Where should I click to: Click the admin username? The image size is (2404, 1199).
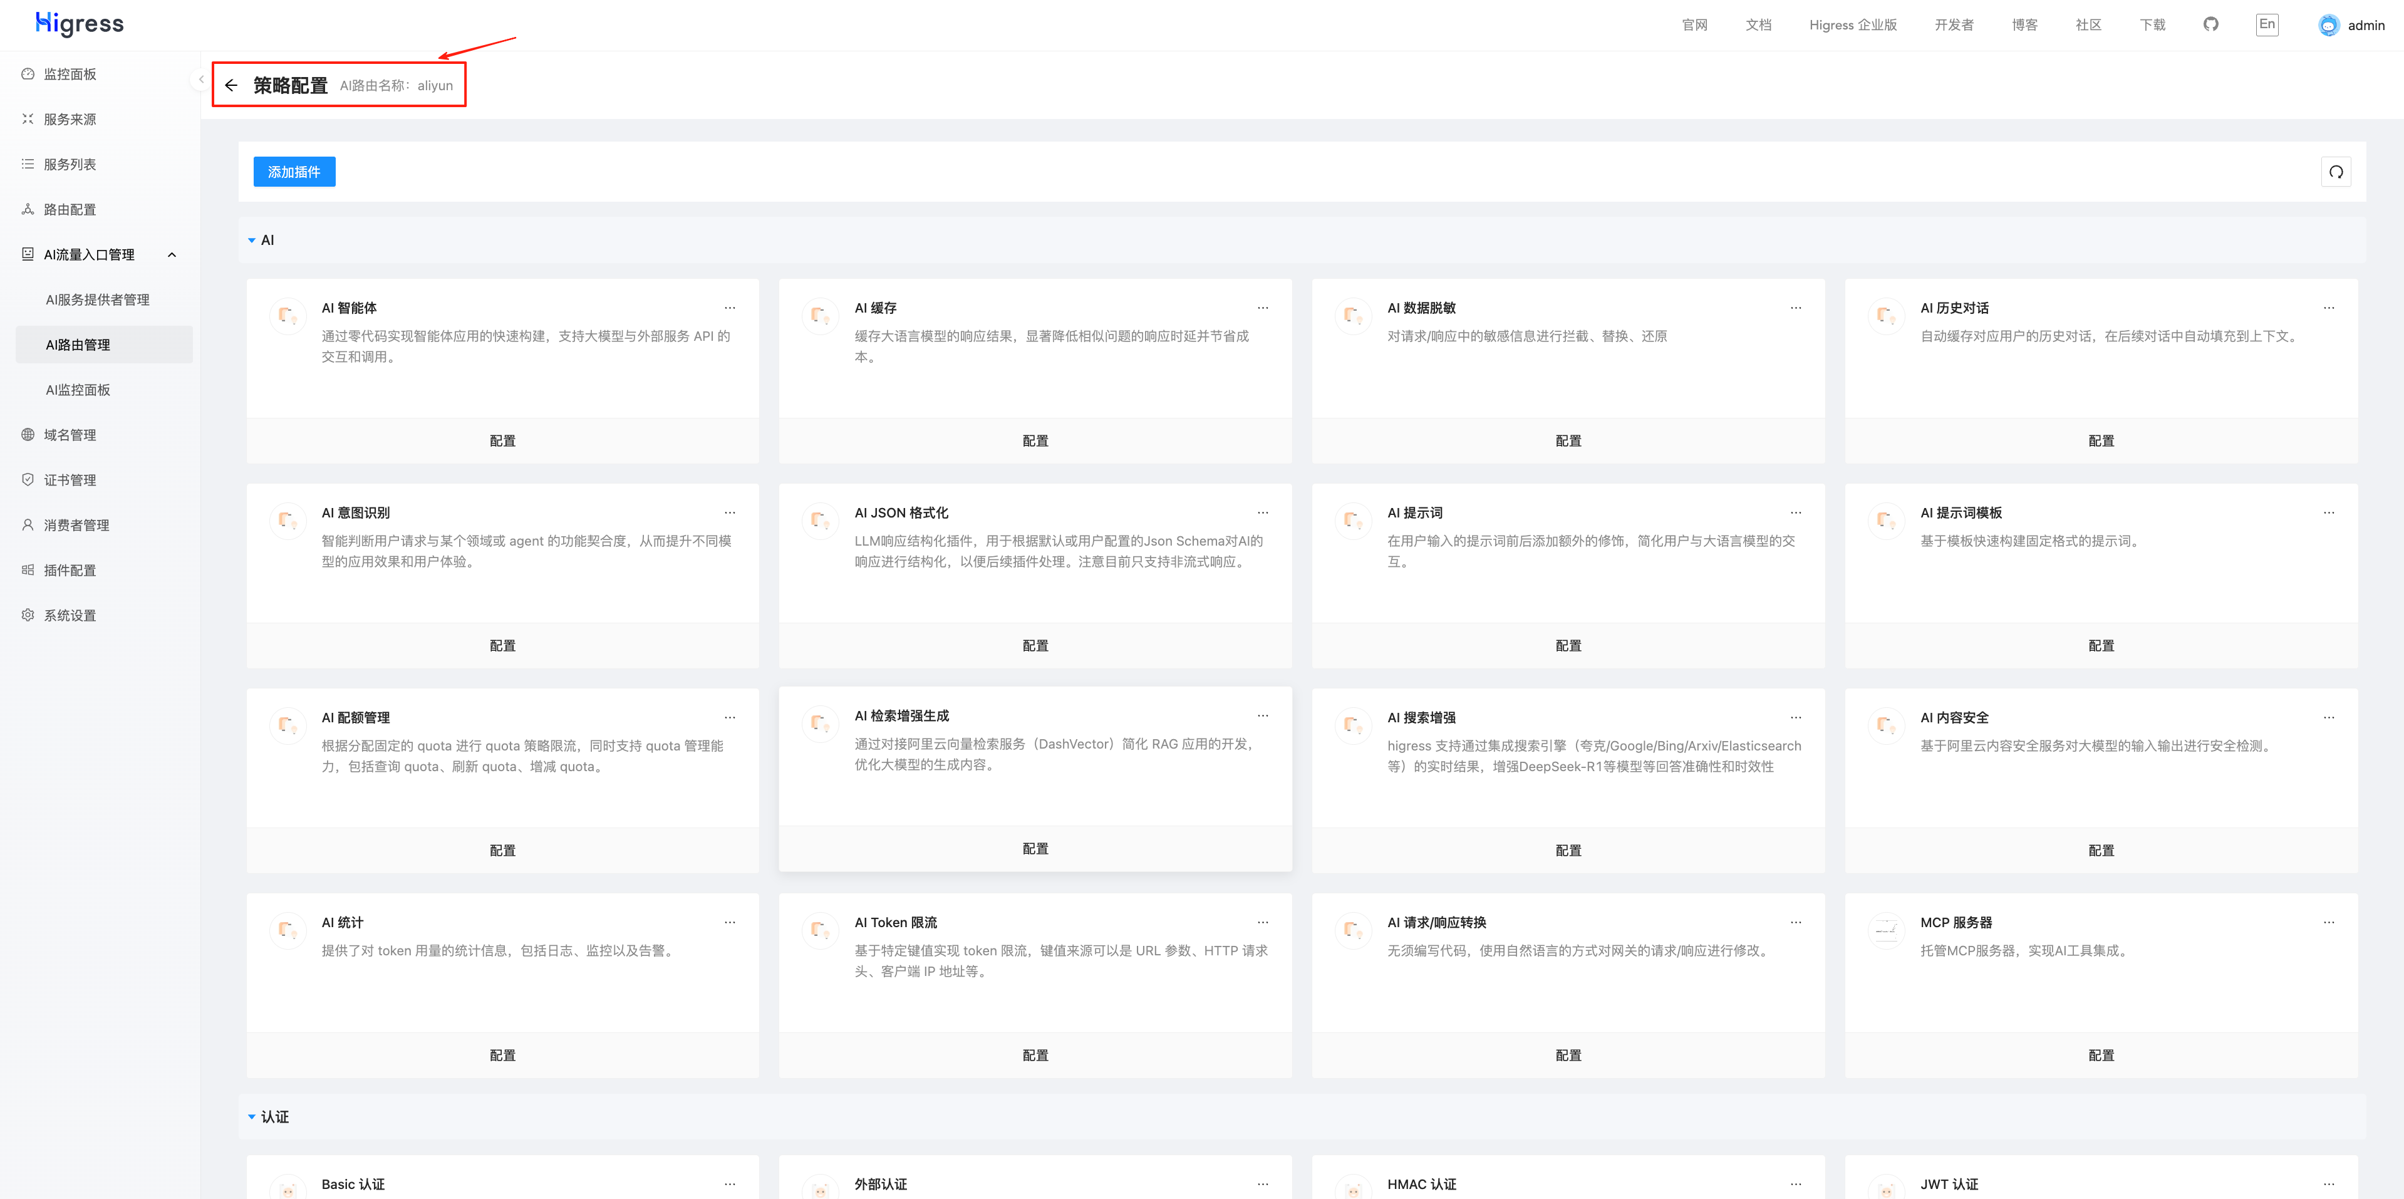pyautogui.click(x=2366, y=26)
